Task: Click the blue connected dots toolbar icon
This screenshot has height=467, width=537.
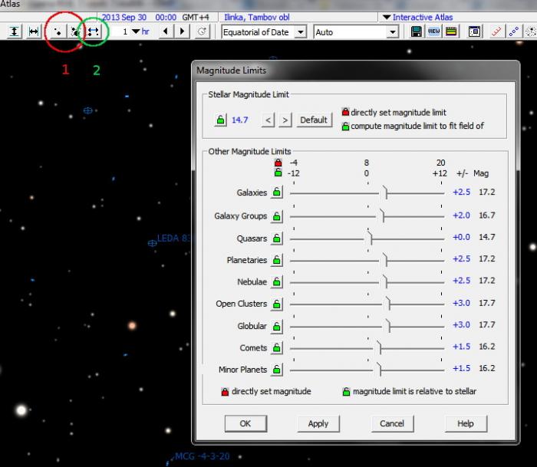Action: point(514,32)
